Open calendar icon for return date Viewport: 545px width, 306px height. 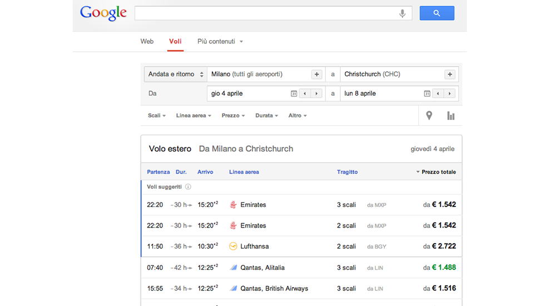coord(427,93)
